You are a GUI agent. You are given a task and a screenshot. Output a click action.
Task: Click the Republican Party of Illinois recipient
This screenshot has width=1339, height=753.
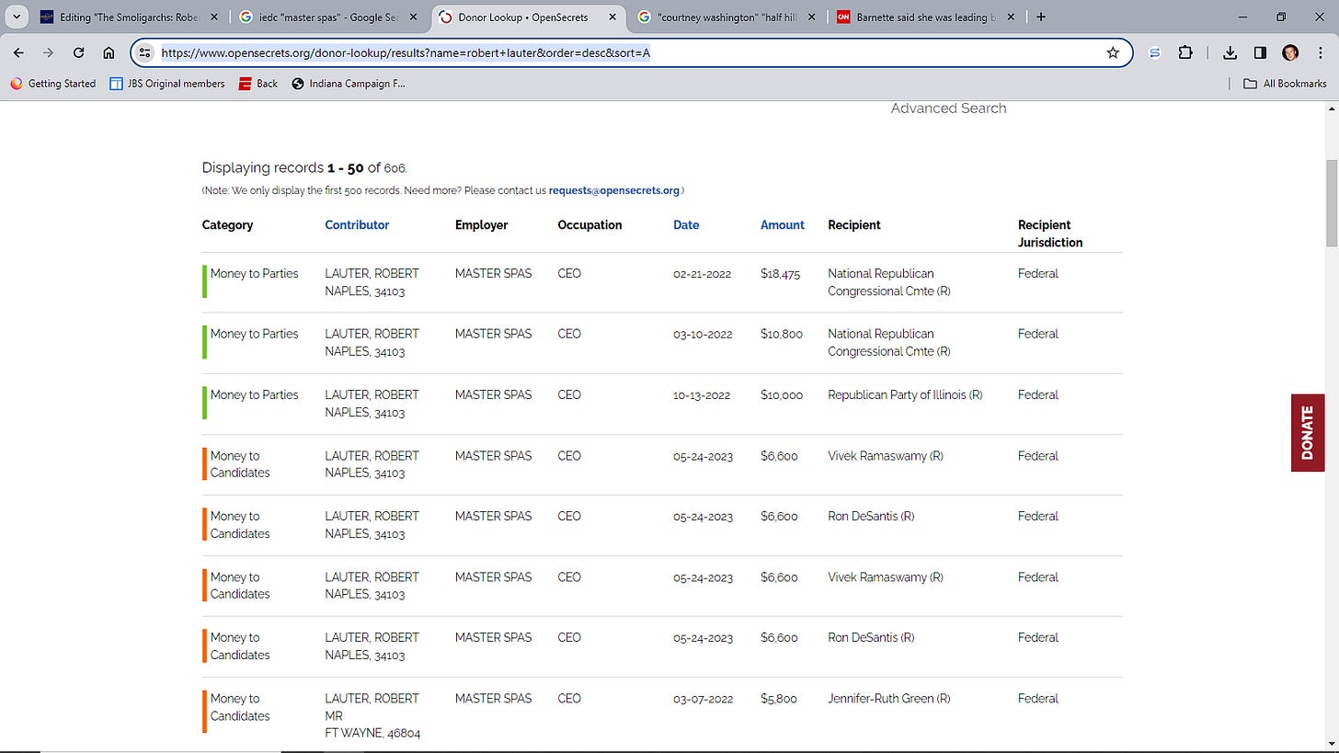click(905, 395)
